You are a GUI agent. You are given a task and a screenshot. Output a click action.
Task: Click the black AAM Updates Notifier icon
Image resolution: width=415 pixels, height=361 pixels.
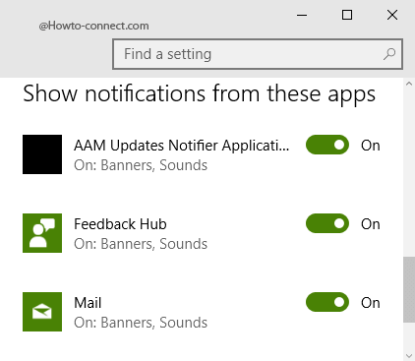pos(42,154)
